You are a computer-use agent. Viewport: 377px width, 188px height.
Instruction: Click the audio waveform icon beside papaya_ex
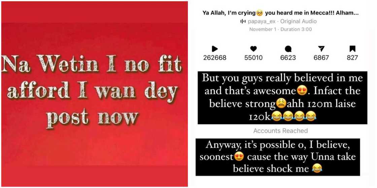243,21
